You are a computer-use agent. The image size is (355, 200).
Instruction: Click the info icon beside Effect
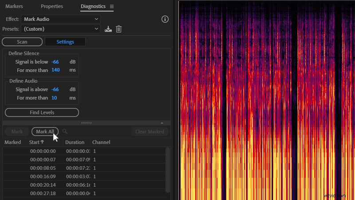[165, 19]
